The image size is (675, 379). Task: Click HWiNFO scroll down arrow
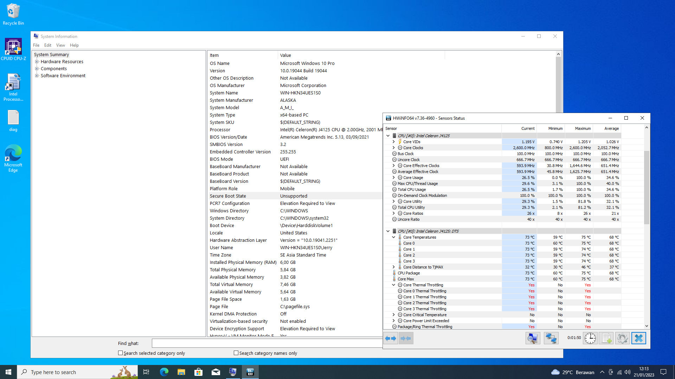(647, 326)
